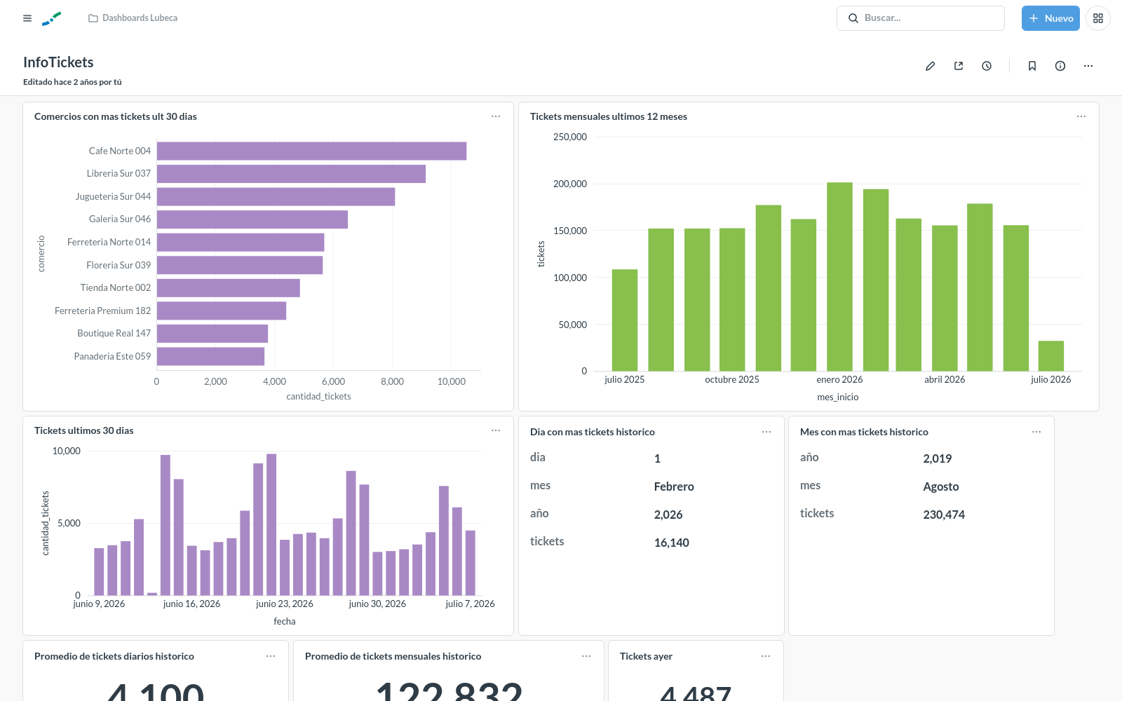
Task: Click the mes_inicio axis label
Action: click(x=838, y=397)
